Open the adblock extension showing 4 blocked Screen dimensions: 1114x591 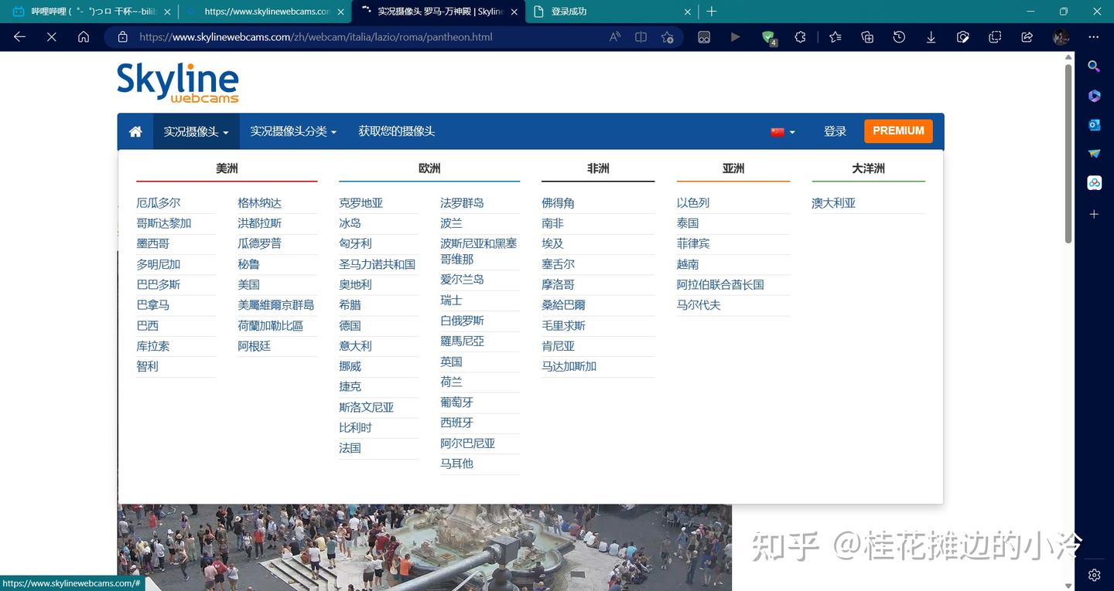pos(768,36)
